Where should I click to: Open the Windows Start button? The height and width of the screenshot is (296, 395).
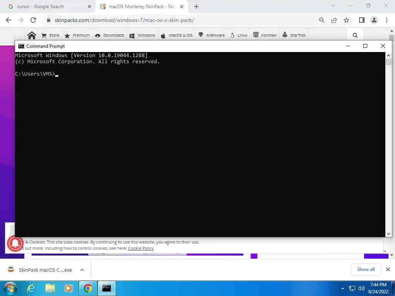tap(10, 288)
